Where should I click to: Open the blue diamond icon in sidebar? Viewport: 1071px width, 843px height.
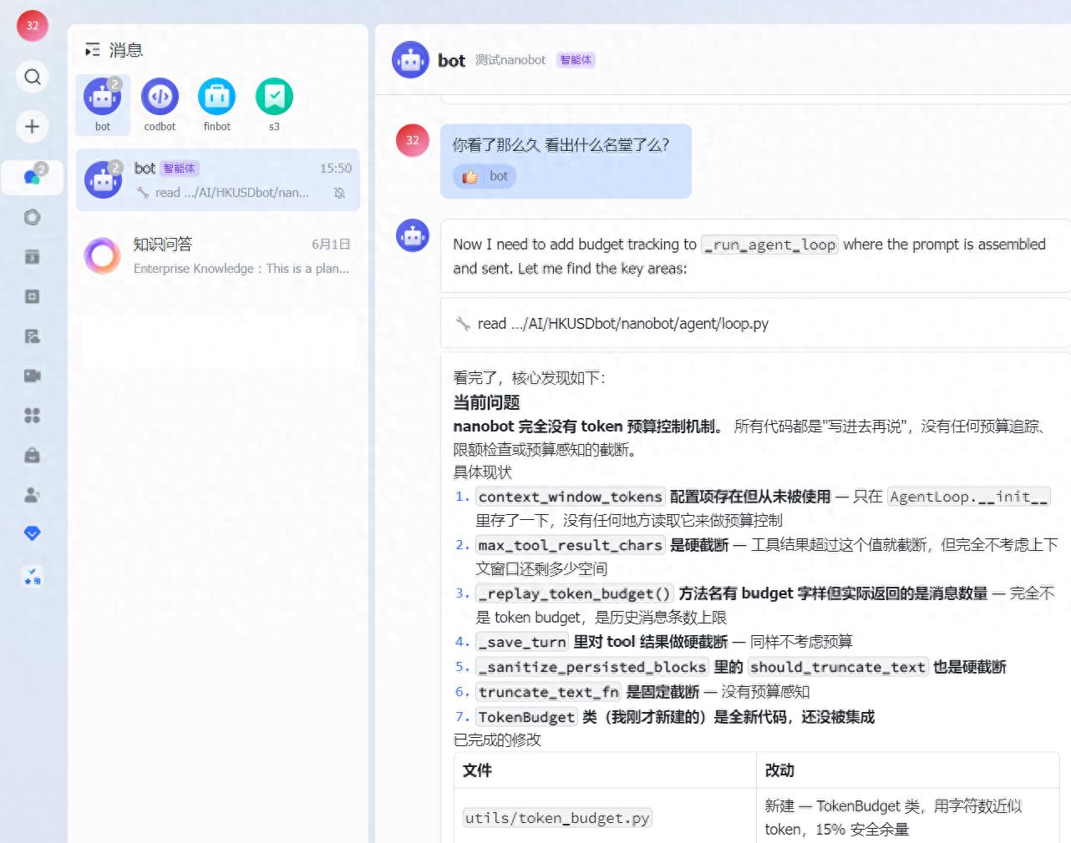[x=33, y=533]
